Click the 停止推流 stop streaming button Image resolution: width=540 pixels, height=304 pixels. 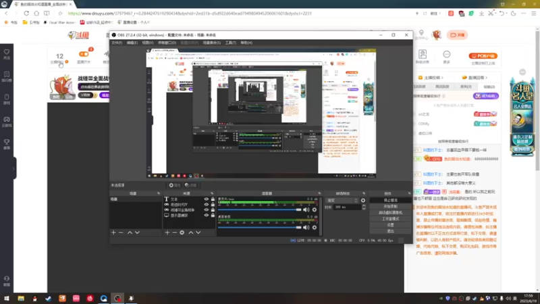coord(390,200)
